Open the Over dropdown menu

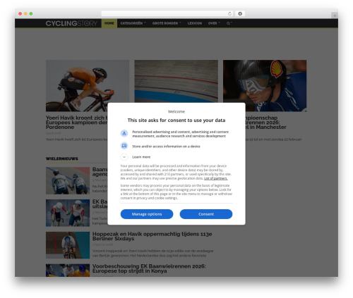[214, 23]
